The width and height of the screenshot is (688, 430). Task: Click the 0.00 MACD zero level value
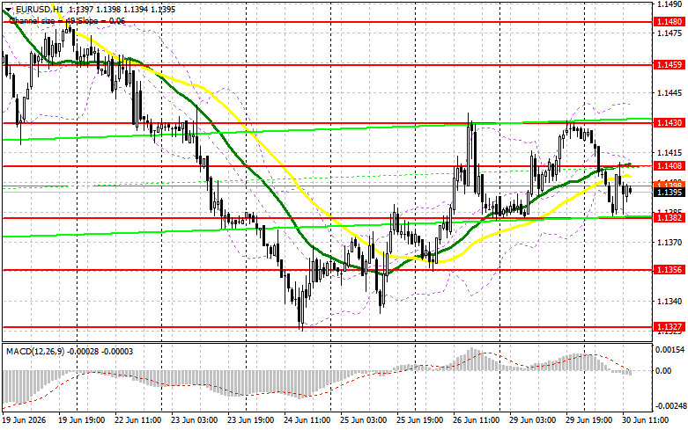click(x=663, y=371)
